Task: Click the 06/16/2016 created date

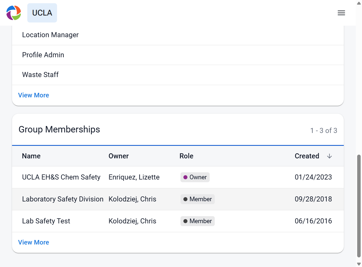Action: pyautogui.click(x=313, y=221)
